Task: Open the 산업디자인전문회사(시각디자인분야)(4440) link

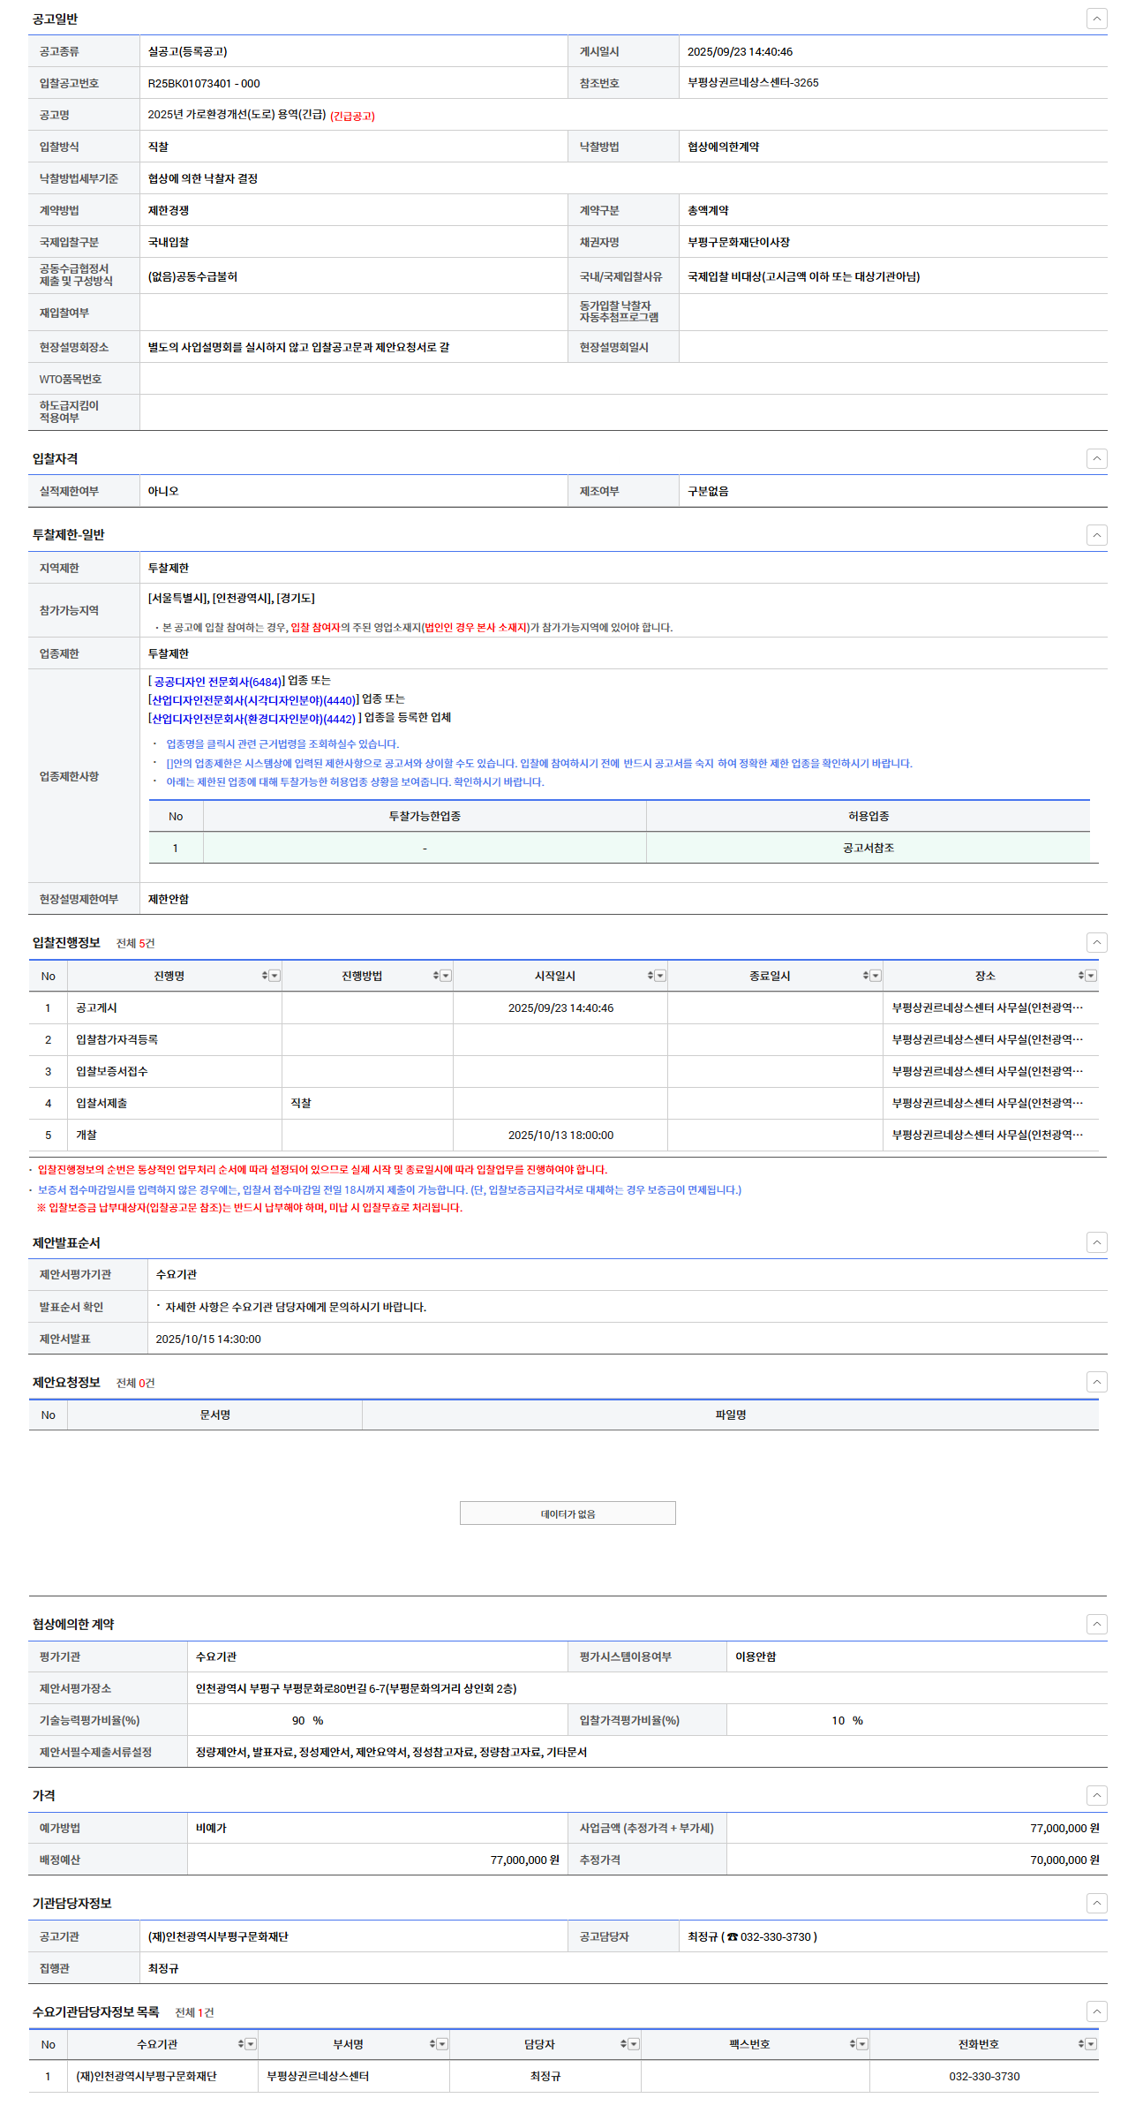Action: pos(253,700)
